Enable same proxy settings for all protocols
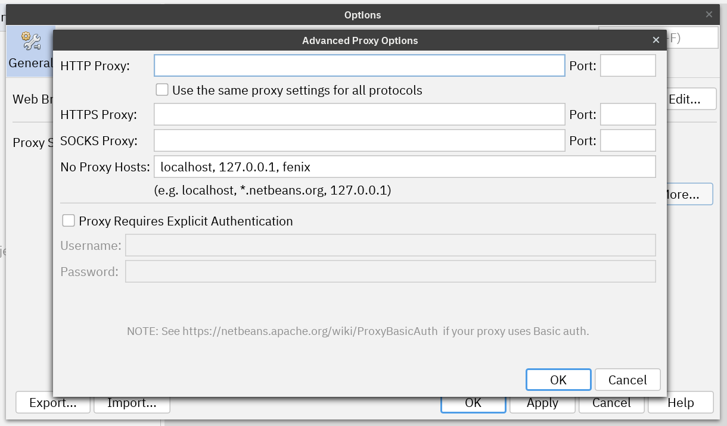 pyautogui.click(x=161, y=90)
